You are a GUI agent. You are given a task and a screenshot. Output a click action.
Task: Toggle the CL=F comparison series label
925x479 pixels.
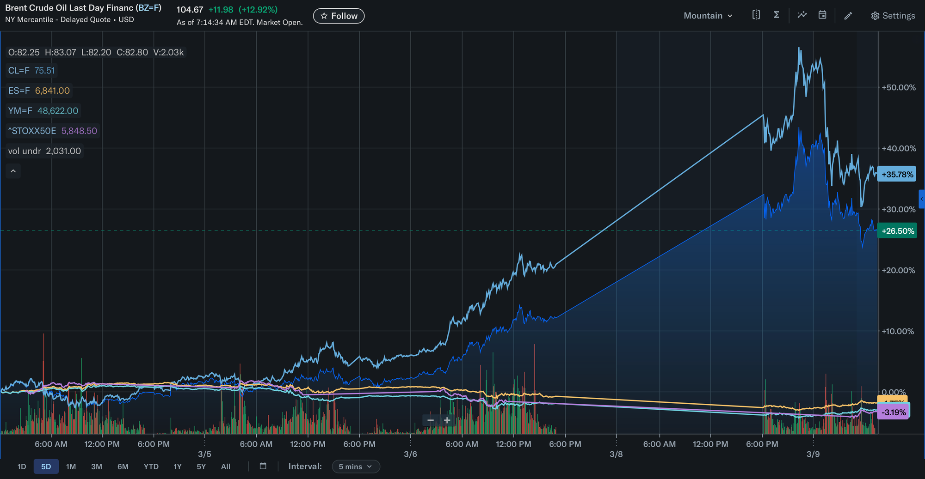(31, 71)
